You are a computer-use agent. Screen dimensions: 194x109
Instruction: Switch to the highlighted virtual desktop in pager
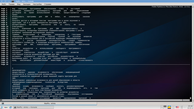[165, 106]
